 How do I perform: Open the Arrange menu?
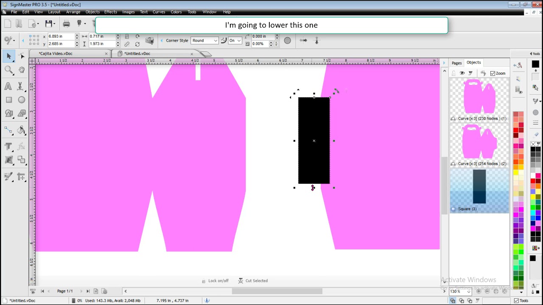point(73,12)
